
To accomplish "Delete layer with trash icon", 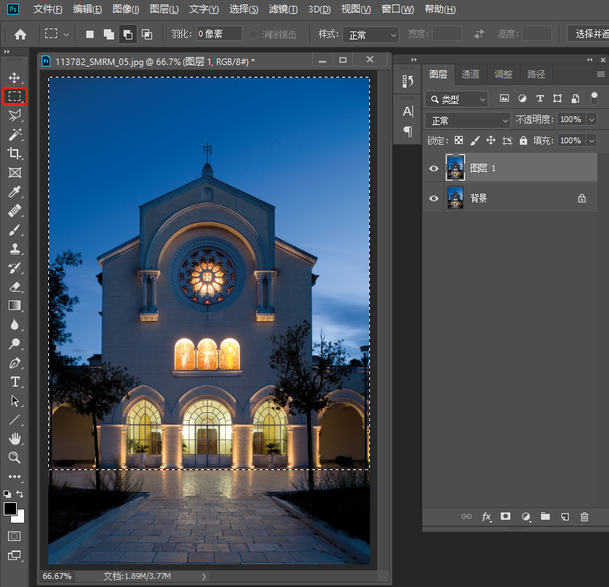I will 584,516.
